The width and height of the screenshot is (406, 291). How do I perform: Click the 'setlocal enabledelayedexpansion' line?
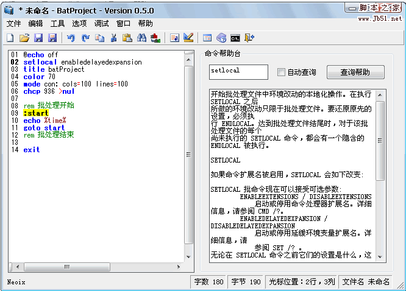[82, 62]
